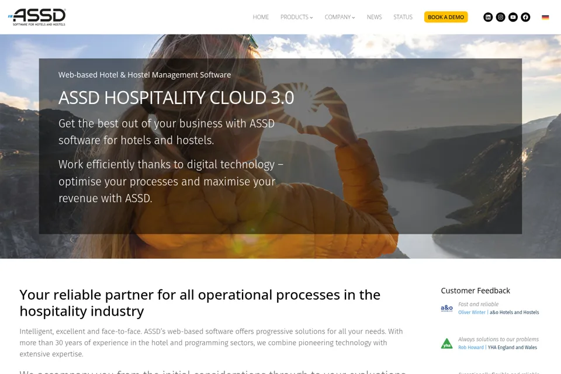
Task: Expand the Products dropdown menu
Action: (x=296, y=17)
